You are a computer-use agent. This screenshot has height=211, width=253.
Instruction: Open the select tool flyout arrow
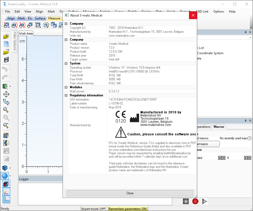(10, 86)
